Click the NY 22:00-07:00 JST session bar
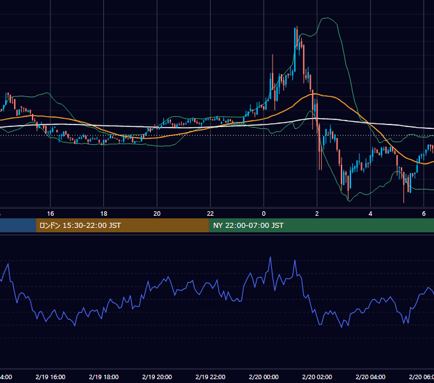This screenshot has width=434, height=383. [321, 225]
